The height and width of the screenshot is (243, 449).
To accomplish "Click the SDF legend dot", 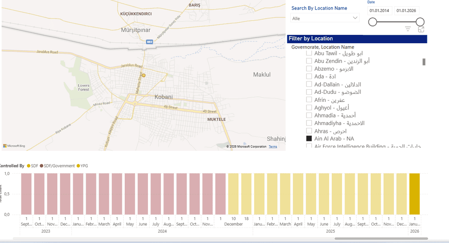I will (29, 166).
